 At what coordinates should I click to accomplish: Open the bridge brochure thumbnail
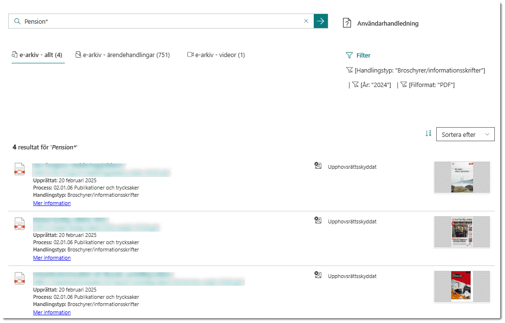click(x=462, y=177)
